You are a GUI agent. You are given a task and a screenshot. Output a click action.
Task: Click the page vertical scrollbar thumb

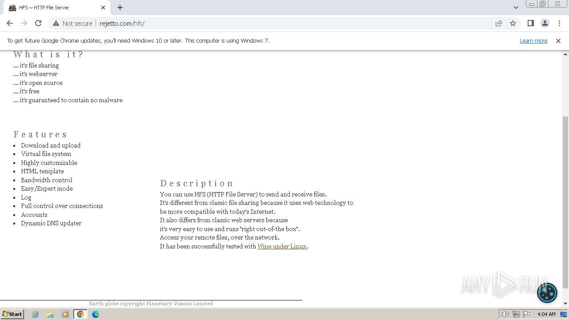coord(565,202)
